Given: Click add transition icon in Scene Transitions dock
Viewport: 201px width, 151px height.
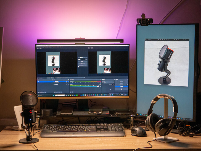Looking at the screenshot, I should click(x=110, y=84).
